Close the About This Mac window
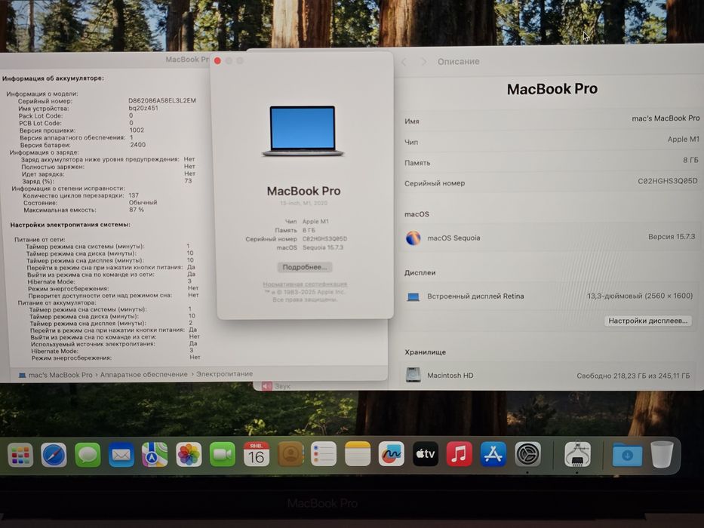This screenshot has height=528, width=704. coord(217,60)
